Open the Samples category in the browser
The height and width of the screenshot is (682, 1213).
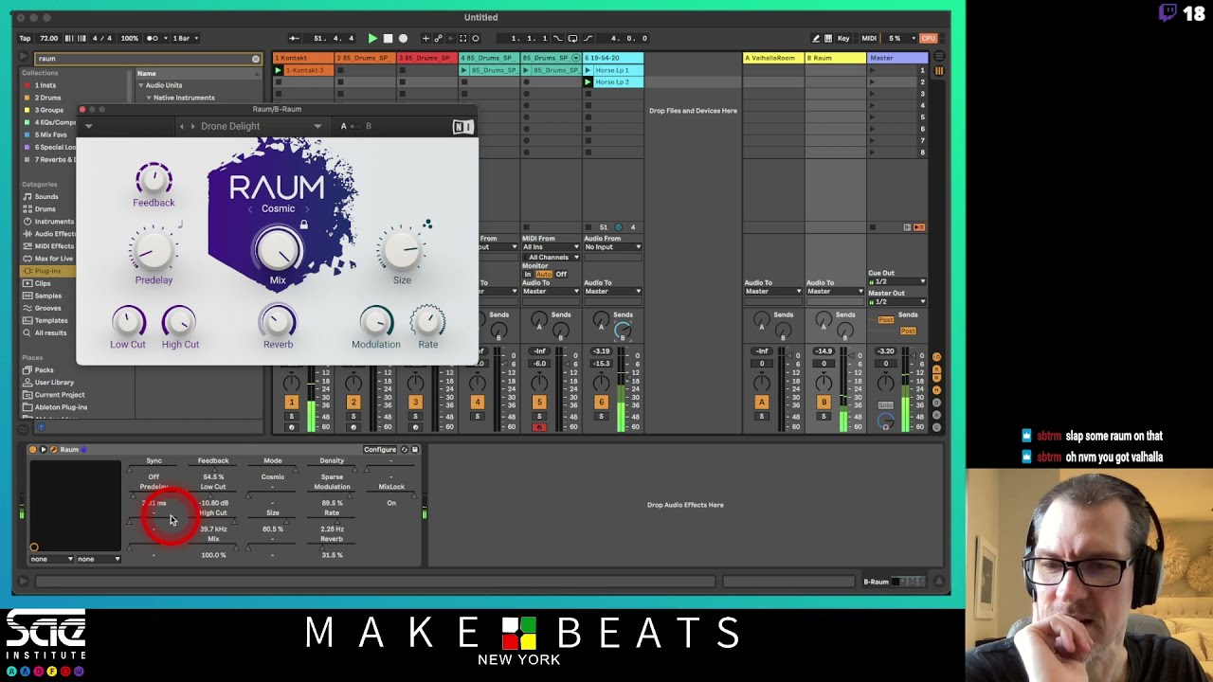pos(47,296)
